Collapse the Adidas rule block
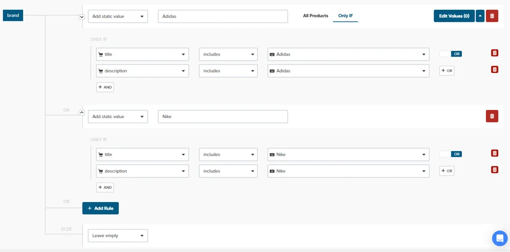The width and height of the screenshot is (510, 252). click(x=82, y=17)
